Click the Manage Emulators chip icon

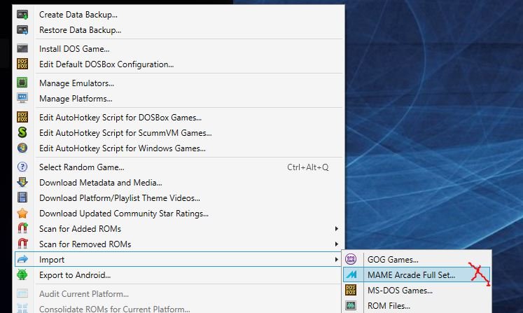[x=22, y=83]
